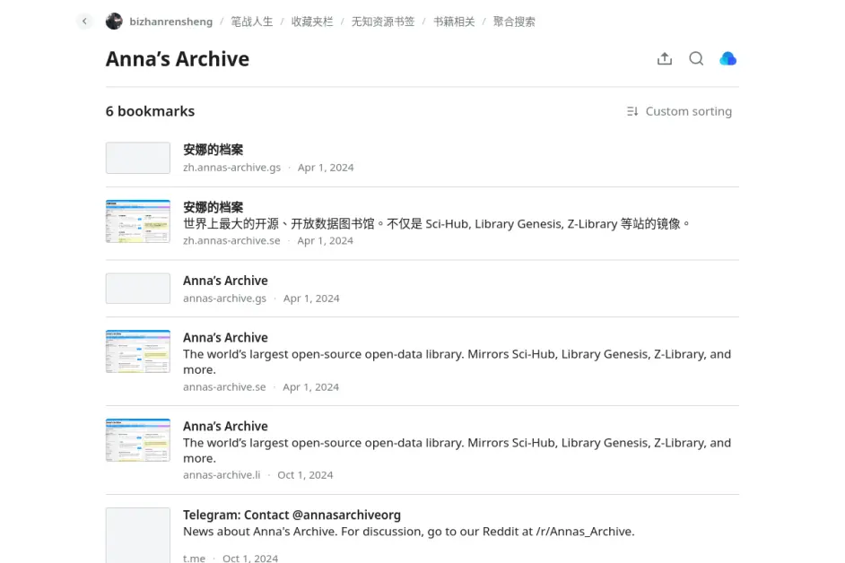Click the 无知资源书签 breadcrumb link
The height and width of the screenshot is (563, 845).
(x=382, y=21)
